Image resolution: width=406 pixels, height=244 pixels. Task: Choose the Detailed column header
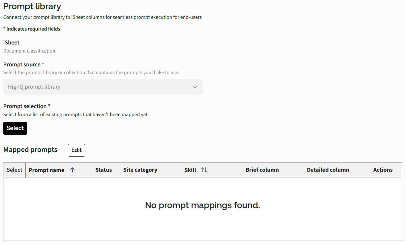coord(328,170)
